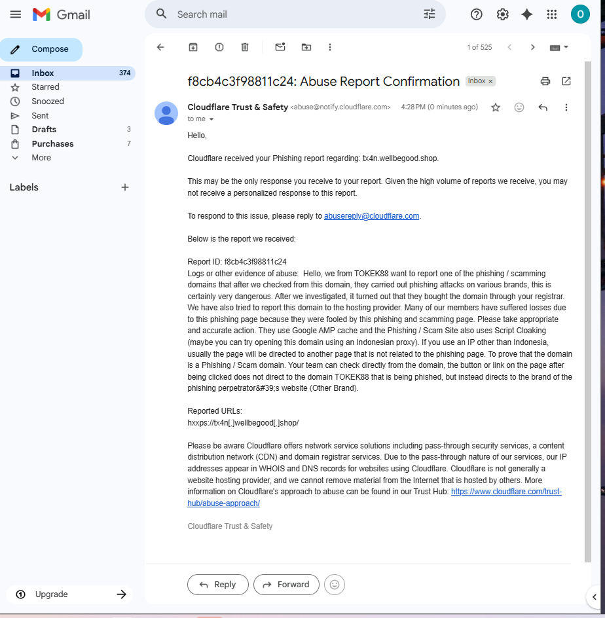Viewport: 605px width, 618px height.
Task: Go to the older message
Action: coord(533,47)
